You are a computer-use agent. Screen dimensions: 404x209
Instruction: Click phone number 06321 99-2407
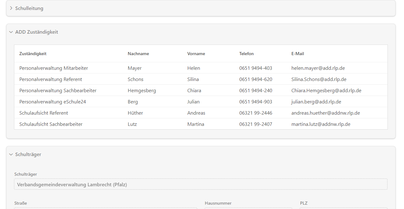[x=255, y=124]
